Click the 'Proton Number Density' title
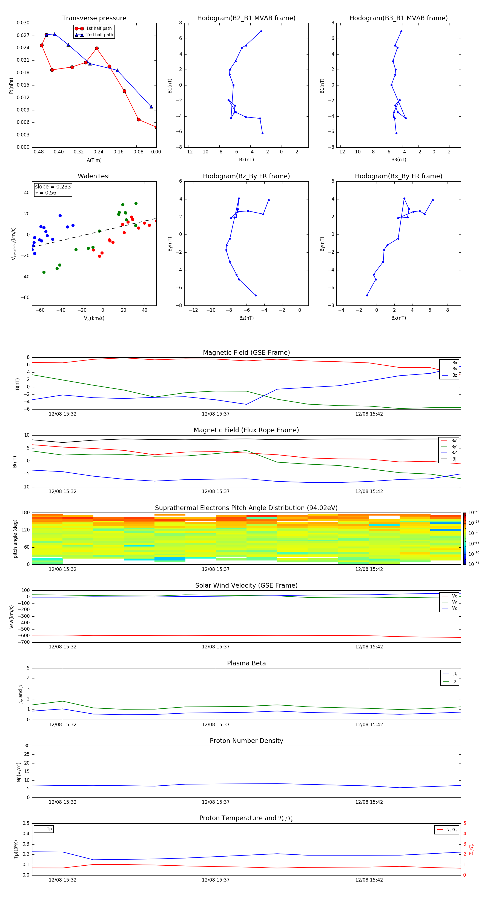The width and height of the screenshot is (493, 904). coord(246,741)
